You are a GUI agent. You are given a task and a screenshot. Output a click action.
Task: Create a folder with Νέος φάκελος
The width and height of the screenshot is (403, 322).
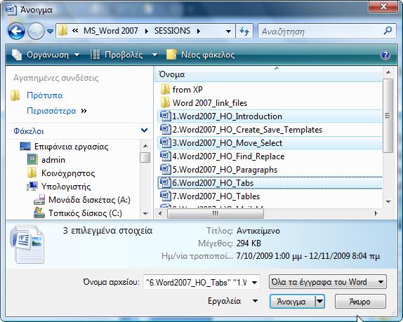tap(201, 55)
